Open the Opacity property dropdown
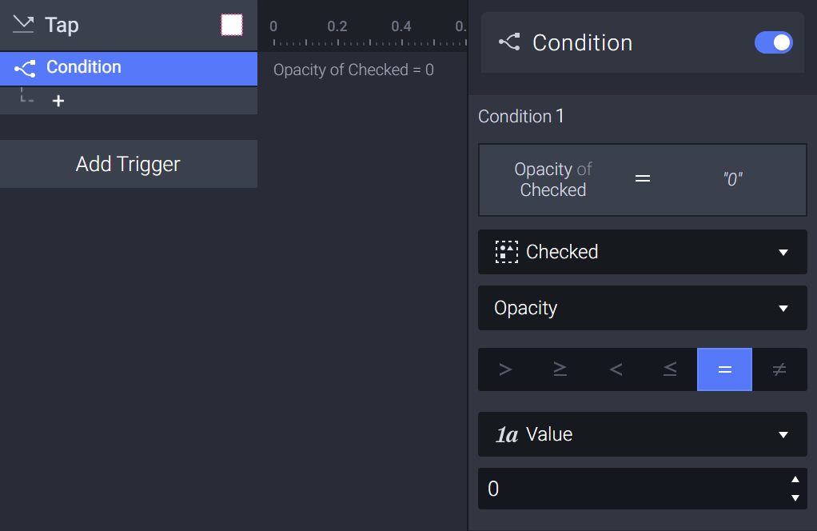817x531 pixels. 643,308
